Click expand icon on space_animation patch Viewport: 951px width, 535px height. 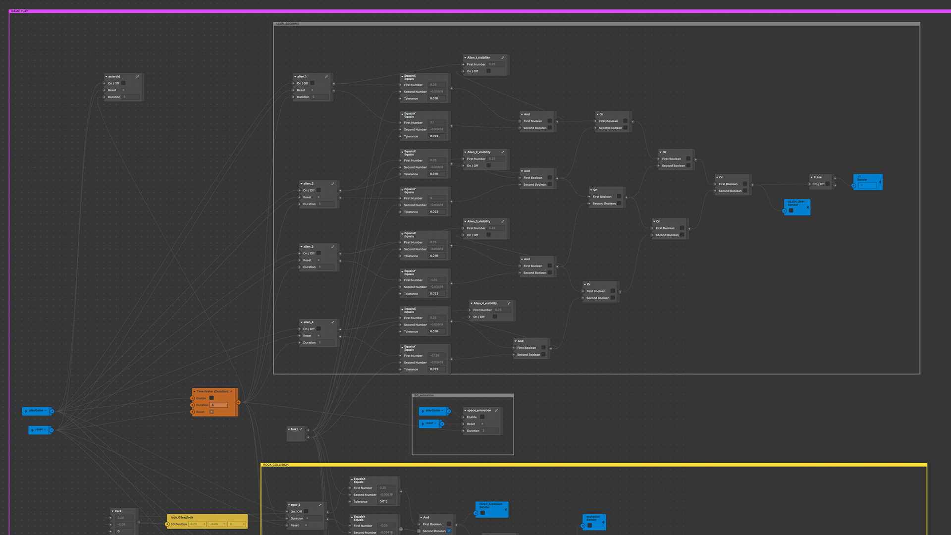click(496, 411)
